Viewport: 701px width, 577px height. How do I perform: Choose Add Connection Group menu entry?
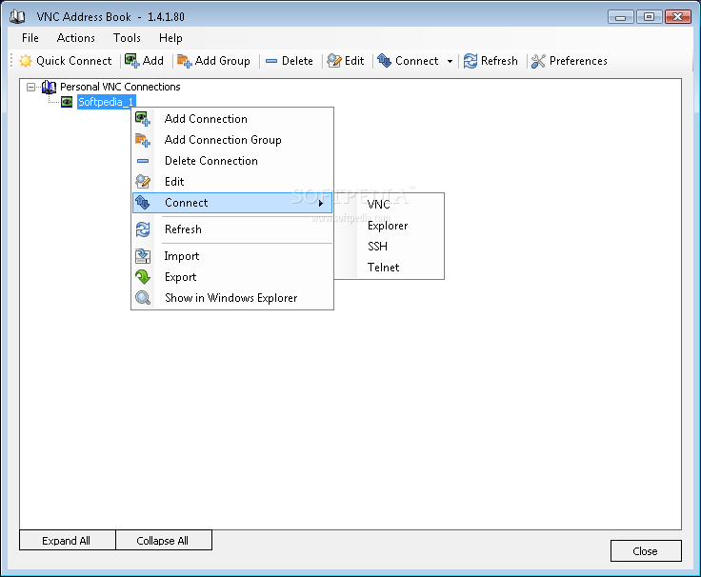(232, 140)
